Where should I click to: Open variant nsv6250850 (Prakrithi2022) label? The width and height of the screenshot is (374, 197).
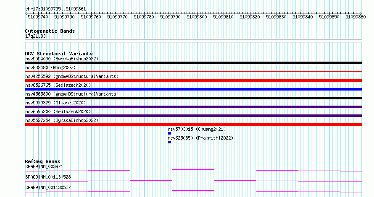tap(200, 138)
